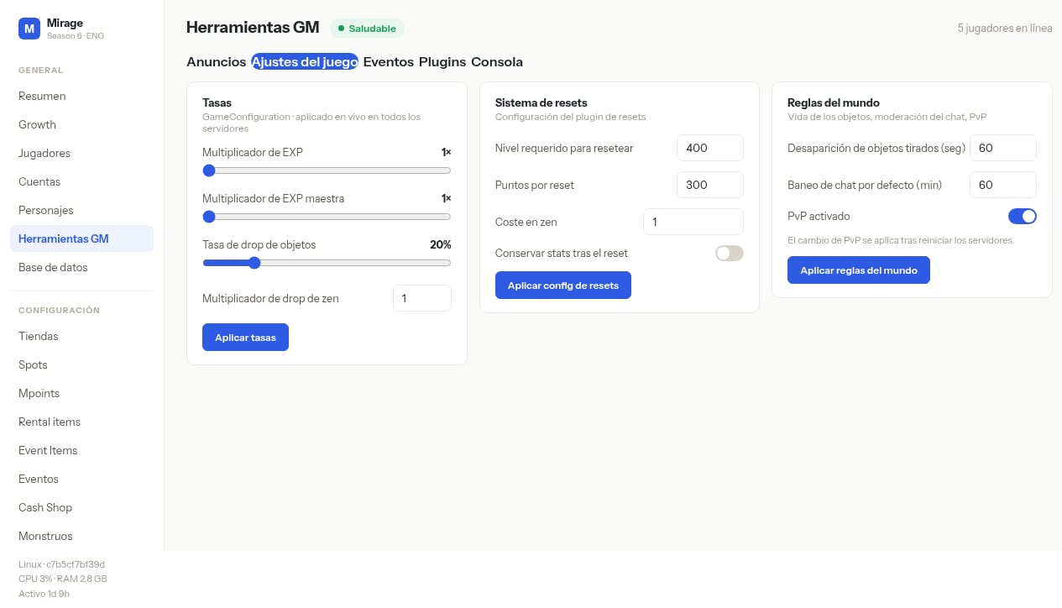Screen dimensions: 1062x608
Task: Click the Saludable status badge
Action: (367, 29)
